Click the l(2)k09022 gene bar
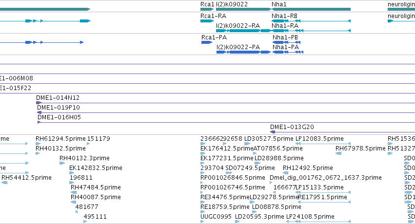 [243, 9]
